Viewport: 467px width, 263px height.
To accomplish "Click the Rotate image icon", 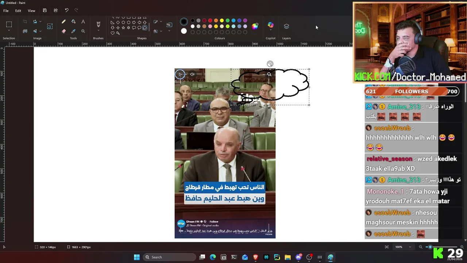I will [x=35, y=22].
